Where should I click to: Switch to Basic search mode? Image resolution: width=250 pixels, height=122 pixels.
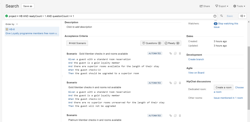click(x=230, y=16)
